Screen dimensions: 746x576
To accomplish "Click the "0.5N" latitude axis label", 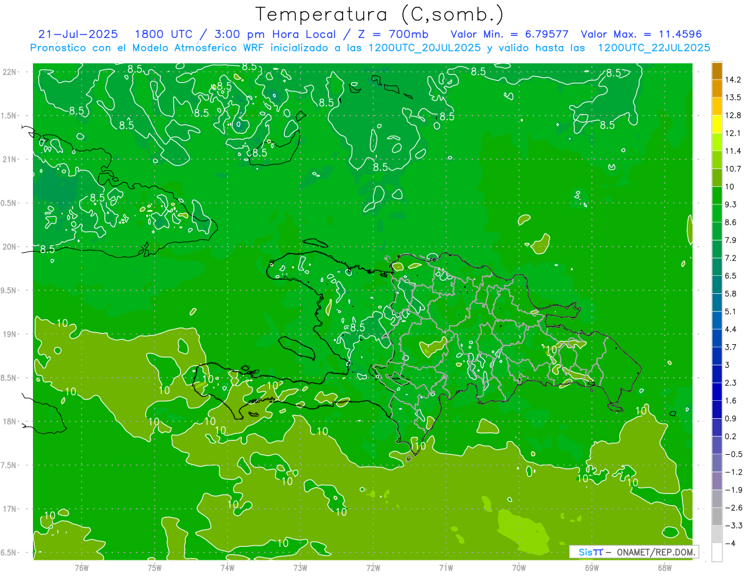I will (9, 203).
